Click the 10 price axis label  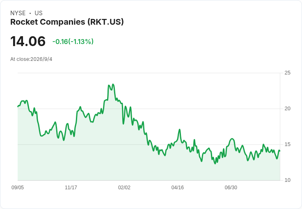tap(287, 180)
